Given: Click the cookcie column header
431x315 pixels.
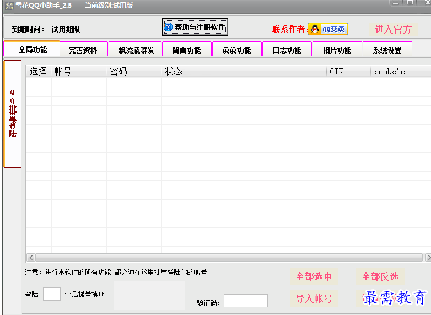Looking at the screenshot, I should point(401,72).
